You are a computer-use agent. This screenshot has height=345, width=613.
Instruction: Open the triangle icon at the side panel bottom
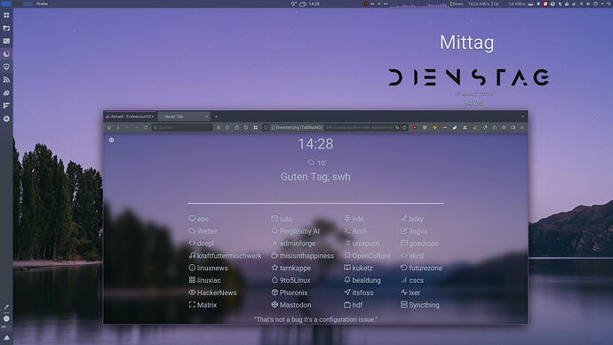coord(6,337)
